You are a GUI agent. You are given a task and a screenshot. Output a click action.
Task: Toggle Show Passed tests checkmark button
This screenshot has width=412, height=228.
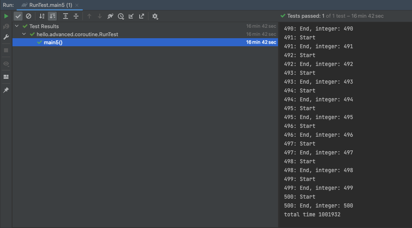click(18, 16)
